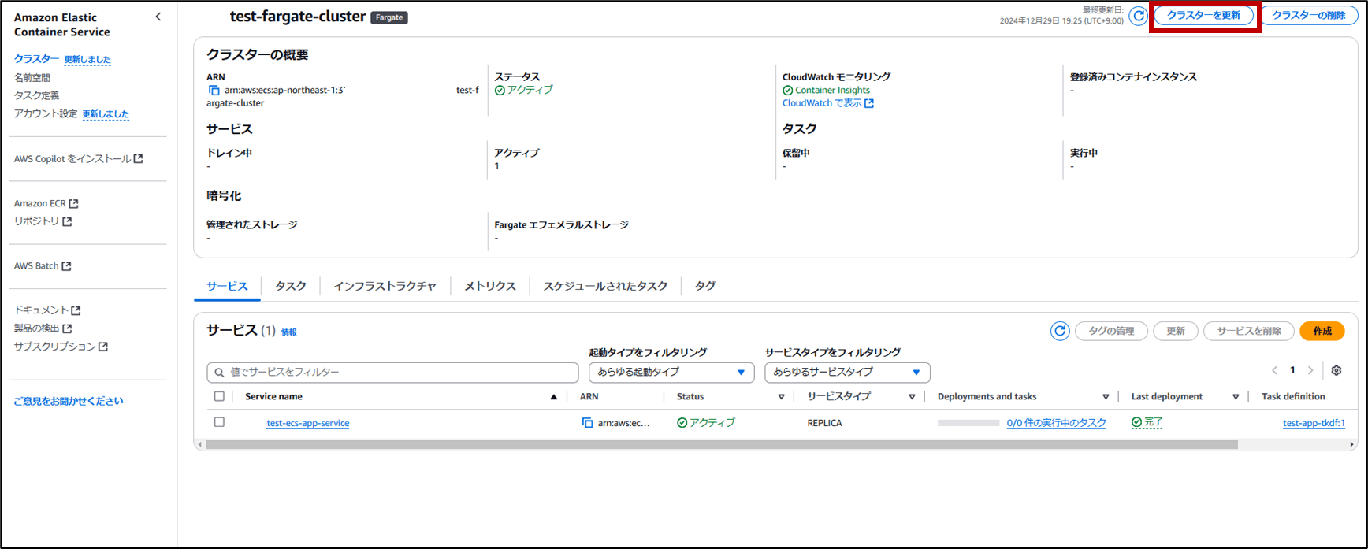Click 更新しました next to クラスター

coord(87,60)
